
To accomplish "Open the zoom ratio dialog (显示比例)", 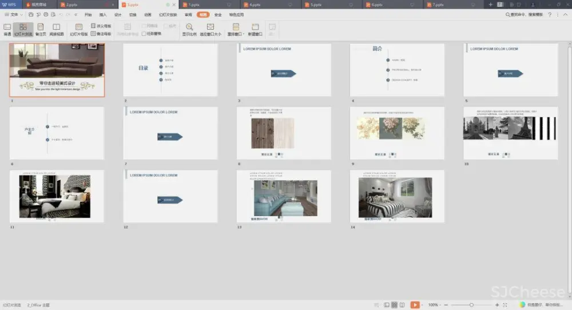I will point(189,29).
